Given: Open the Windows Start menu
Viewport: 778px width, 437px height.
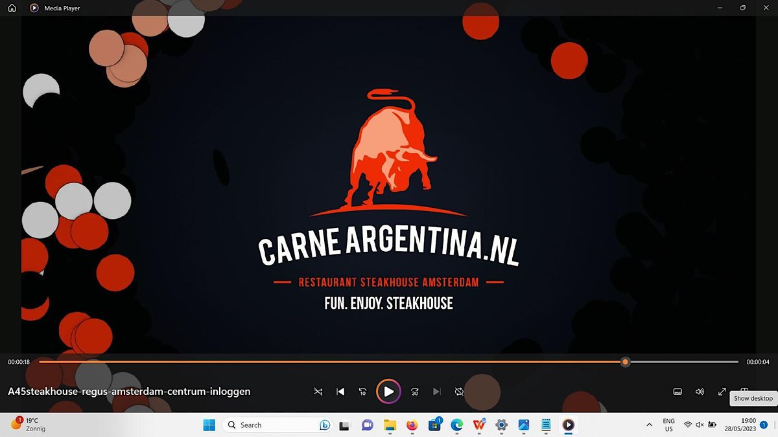Looking at the screenshot, I should tap(209, 425).
